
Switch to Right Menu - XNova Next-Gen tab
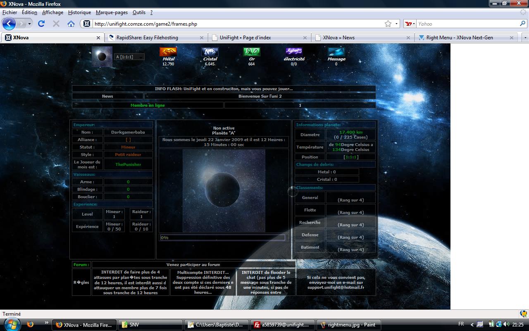click(x=465, y=37)
